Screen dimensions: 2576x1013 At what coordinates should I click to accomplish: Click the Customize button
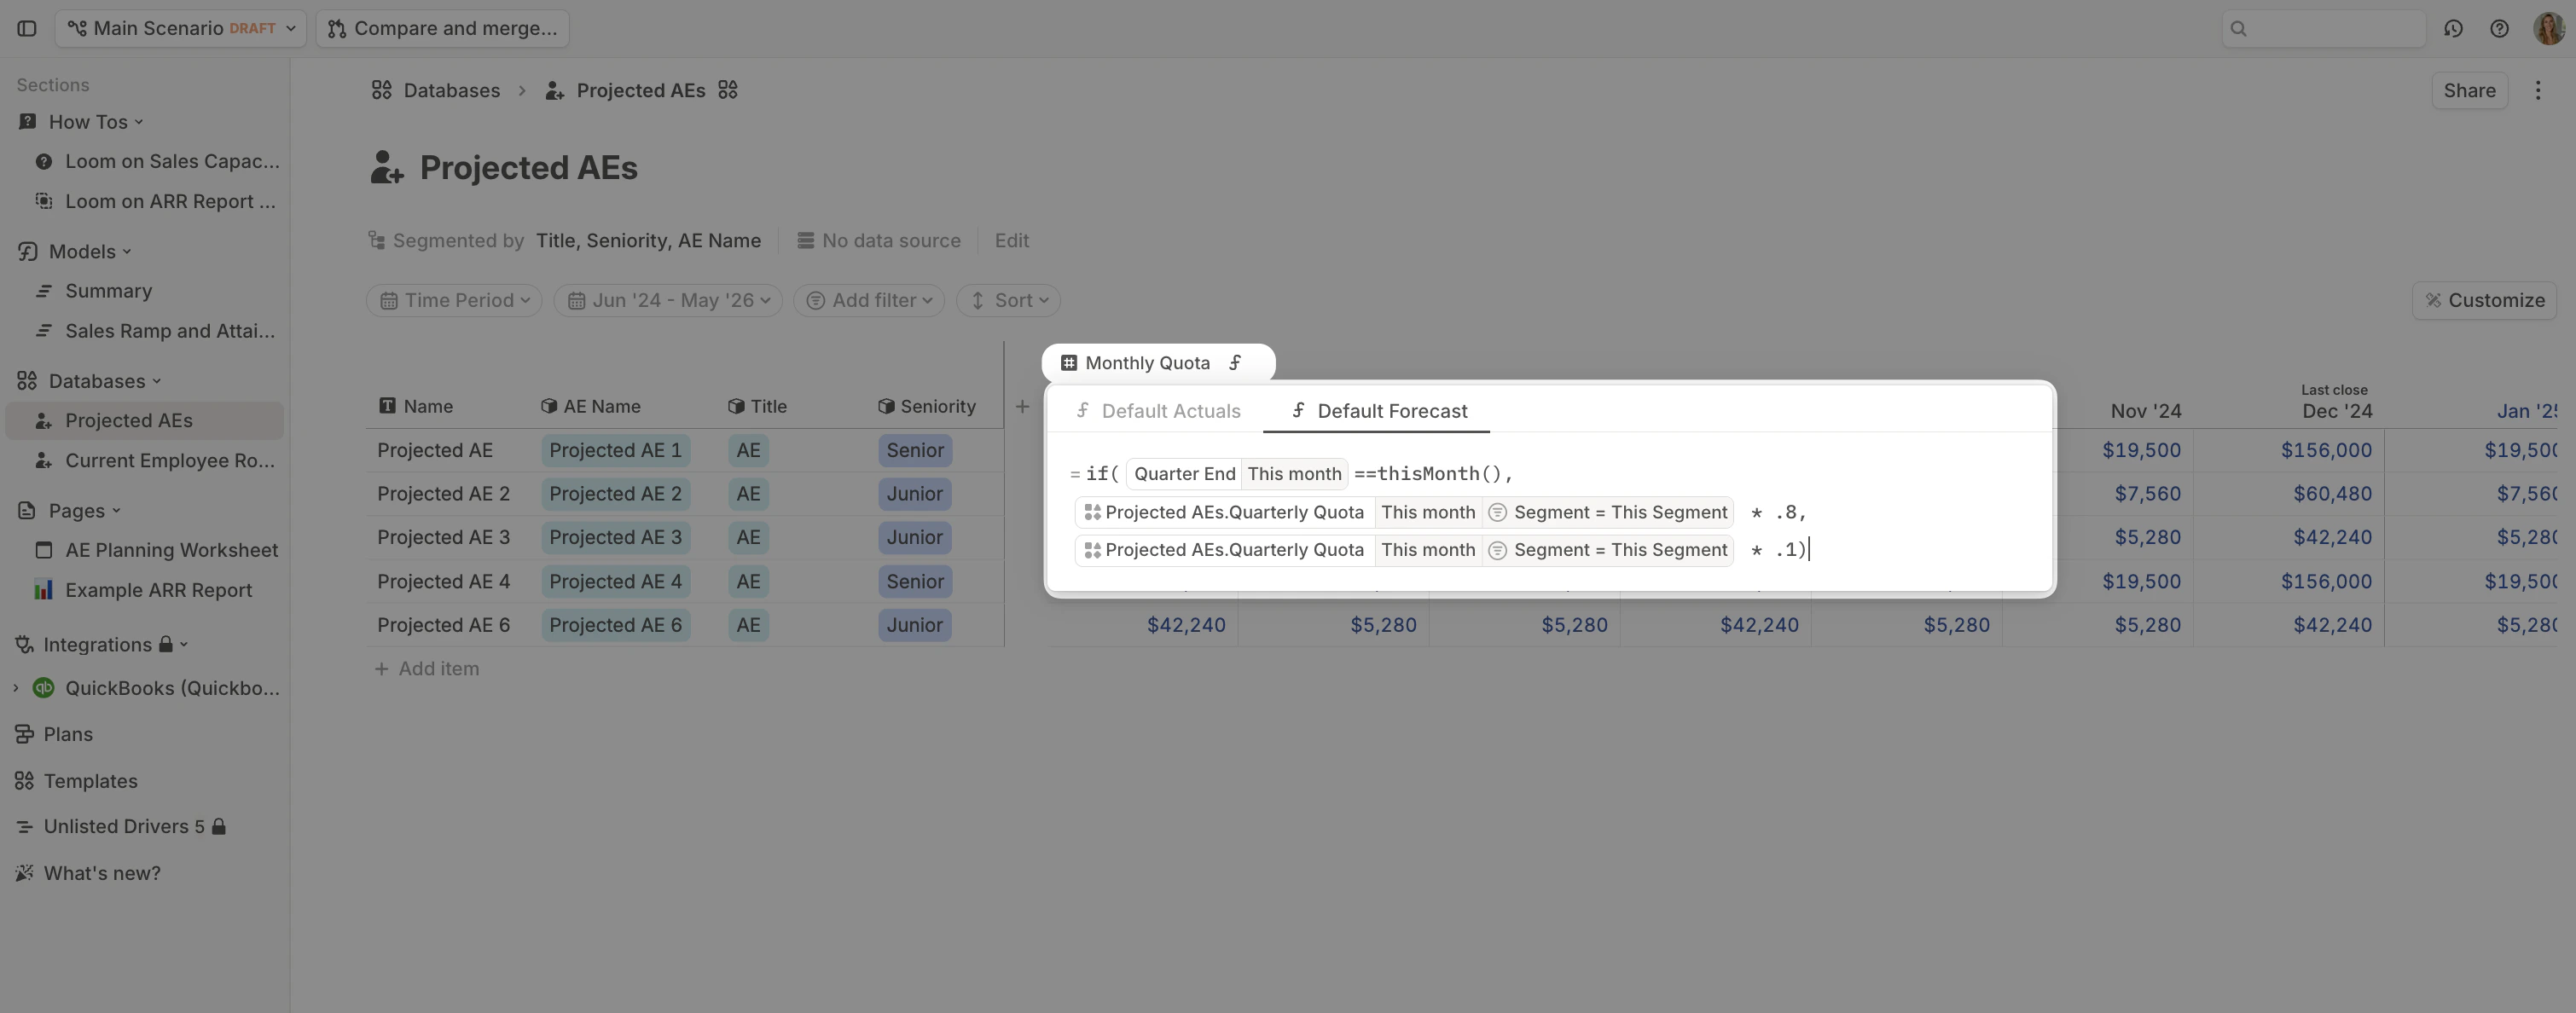pos(2484,301)
